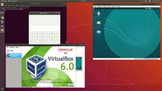Click the equals key in Calculator

54,42
